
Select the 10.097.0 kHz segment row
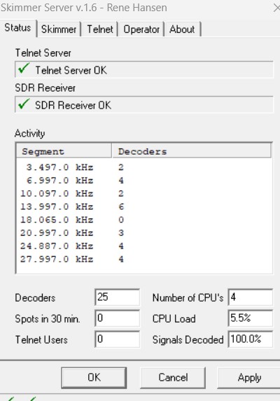(x=143, y=194)
